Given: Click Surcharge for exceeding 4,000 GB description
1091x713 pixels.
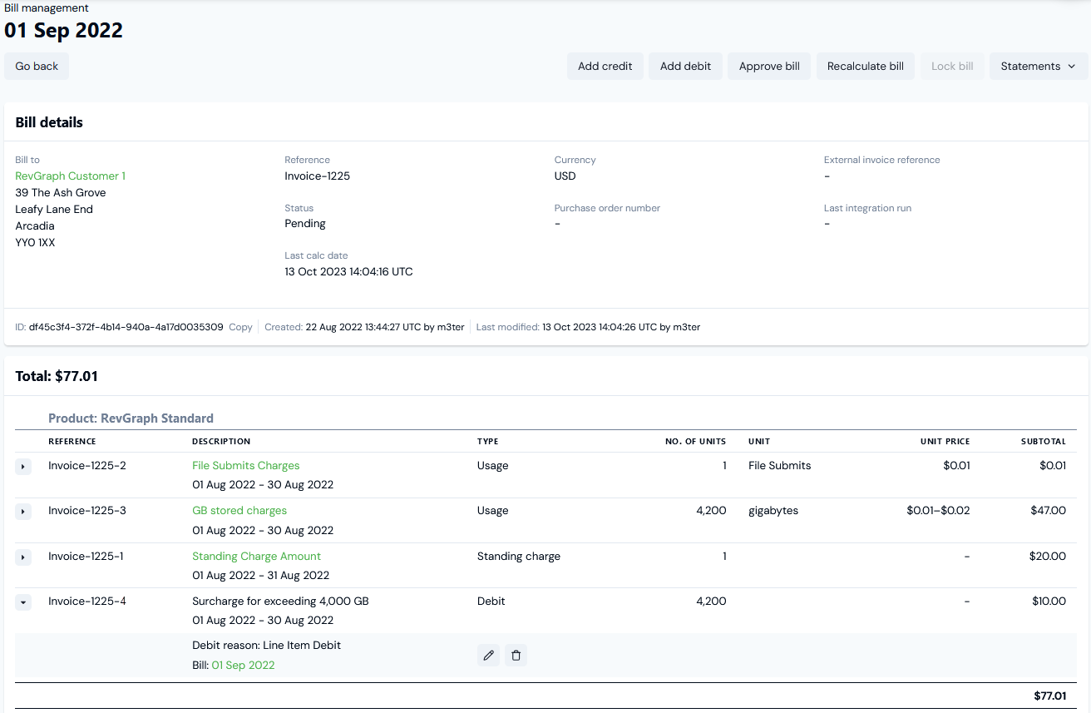Looking at the screenshot, I should [x=280, y=602].
